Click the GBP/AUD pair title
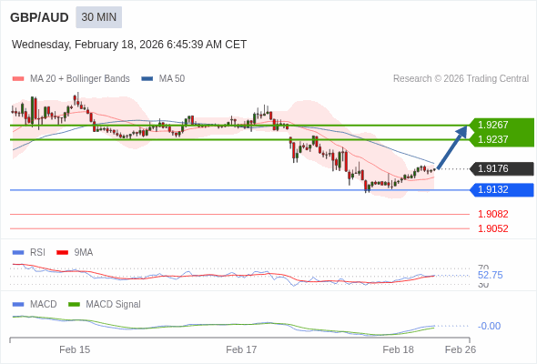This screenshot has height=364, width=537. (x=39, y=17)
